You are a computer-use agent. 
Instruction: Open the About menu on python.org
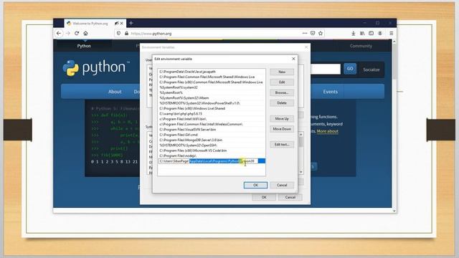115,92
